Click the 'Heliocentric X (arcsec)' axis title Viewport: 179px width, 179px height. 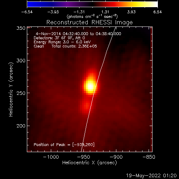[89, 163]
